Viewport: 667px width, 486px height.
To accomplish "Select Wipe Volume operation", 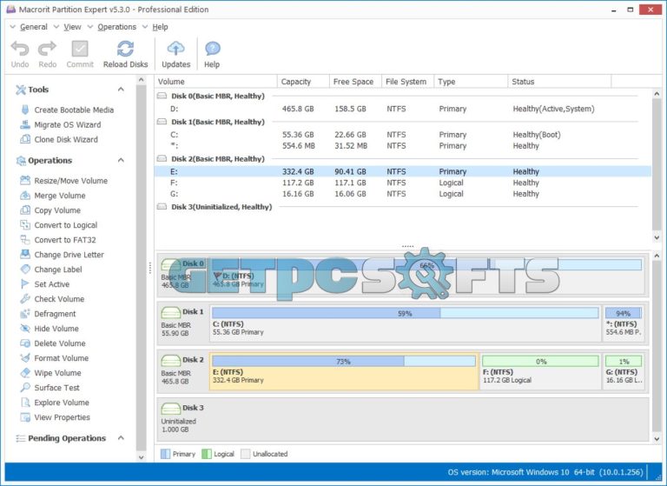I will (x=50, y=373).
